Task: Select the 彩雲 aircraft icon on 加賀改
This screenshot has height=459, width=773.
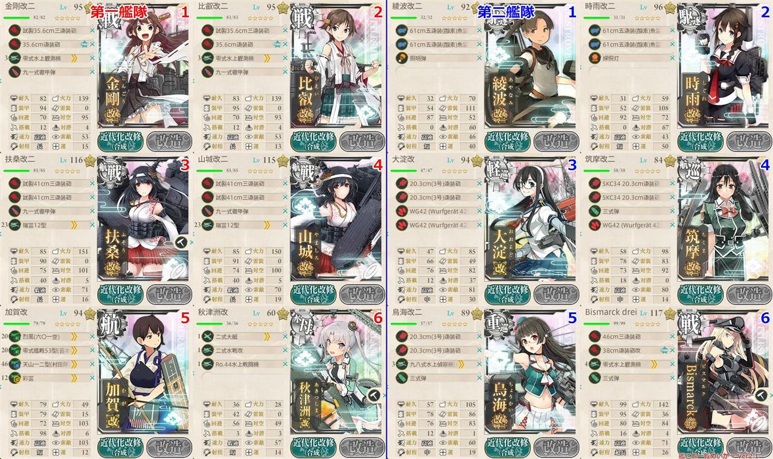Action: coord(16,377)
